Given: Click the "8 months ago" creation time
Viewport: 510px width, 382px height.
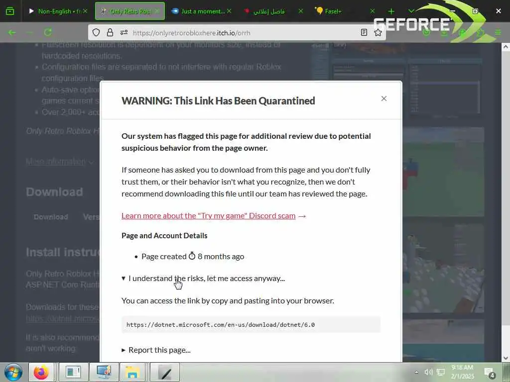Looking at the screenshot, I should pyautogui.click(x=221, y=256).
